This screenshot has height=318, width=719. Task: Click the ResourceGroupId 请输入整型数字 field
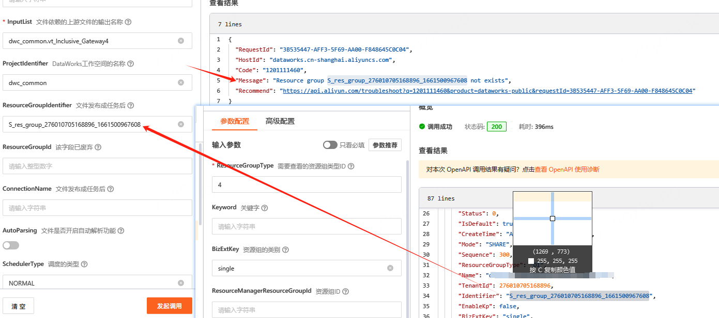[97, 166]
